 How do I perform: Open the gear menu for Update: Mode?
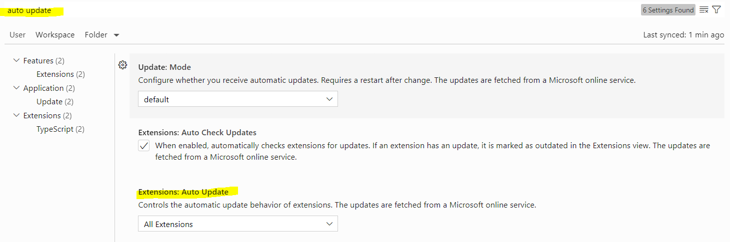122,65
